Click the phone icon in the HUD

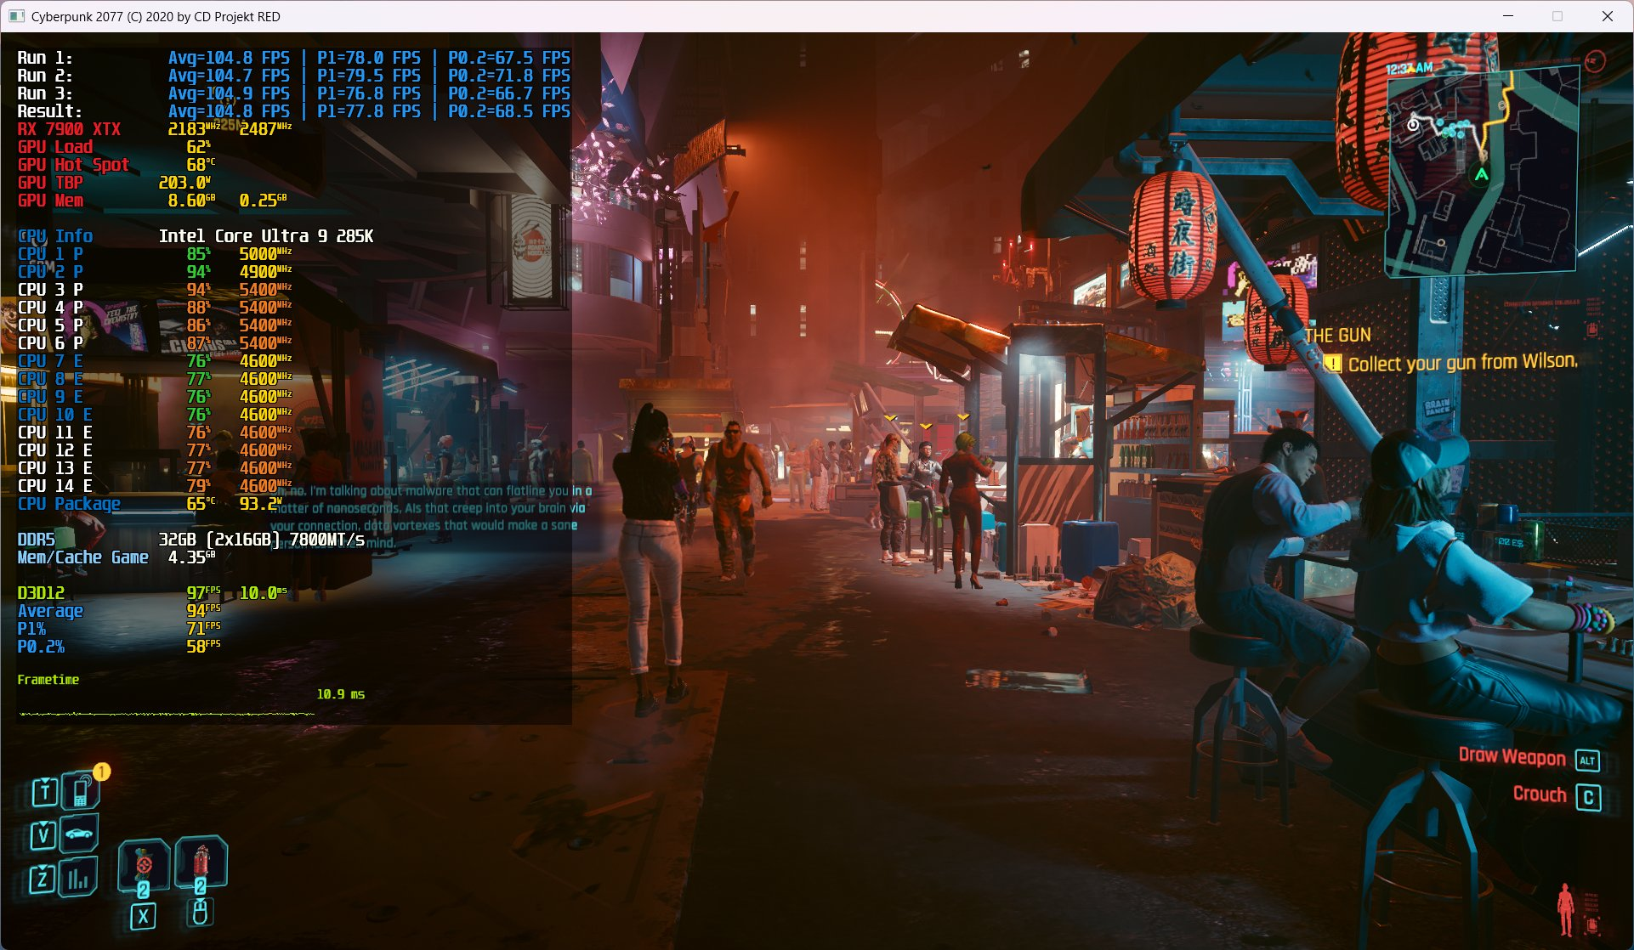pos(81,790)
